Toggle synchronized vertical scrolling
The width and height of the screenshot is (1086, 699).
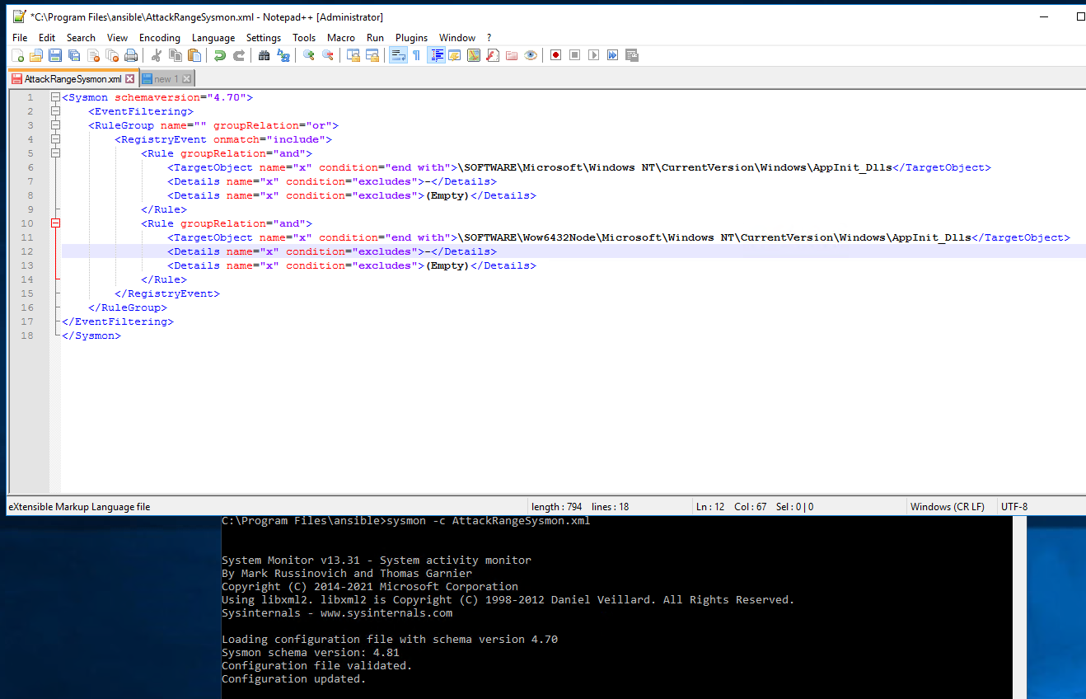pyautogui.click(x=353, y=55)
